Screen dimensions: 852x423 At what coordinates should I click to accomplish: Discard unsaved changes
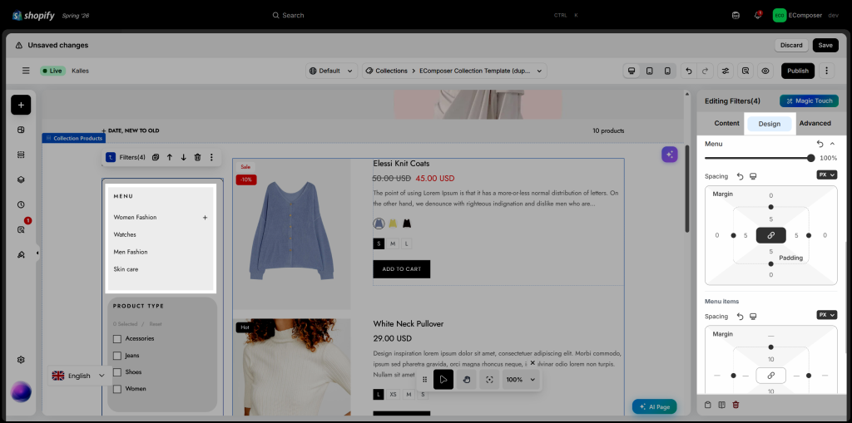pyautogui.click(x=791, y=45)
